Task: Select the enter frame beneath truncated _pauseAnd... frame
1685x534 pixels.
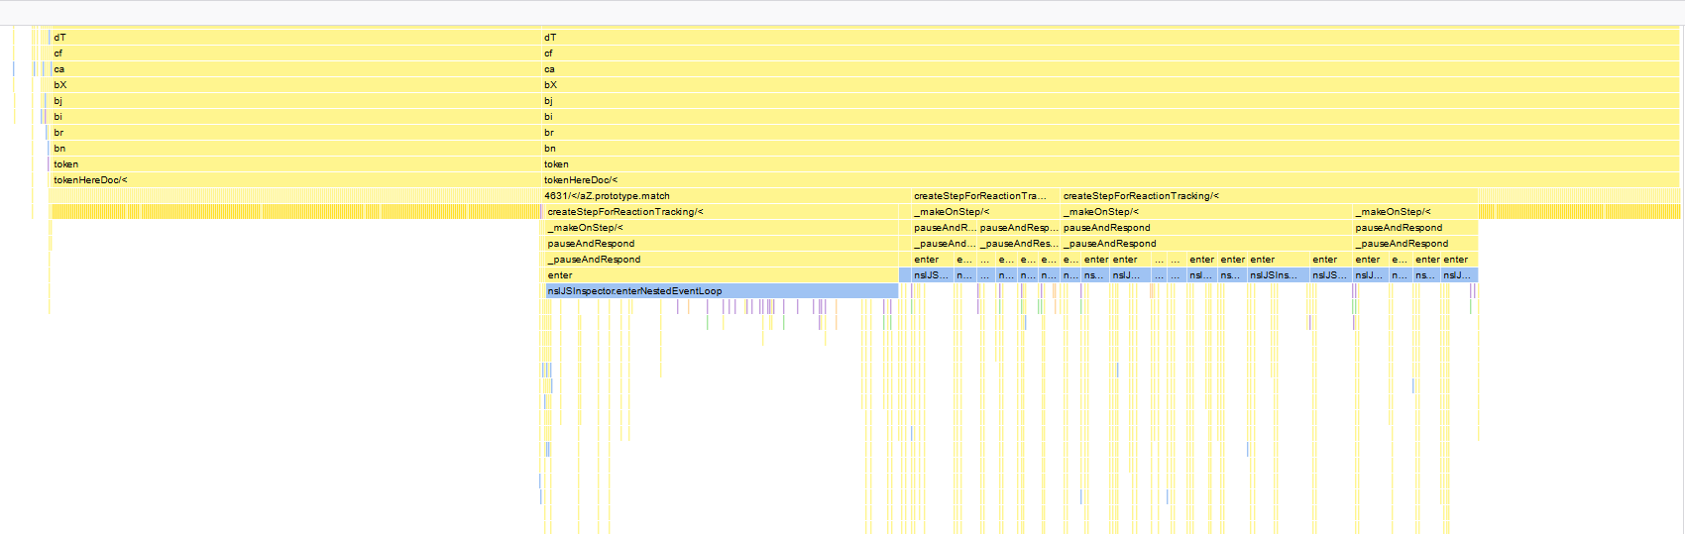Action: [932, 260]
